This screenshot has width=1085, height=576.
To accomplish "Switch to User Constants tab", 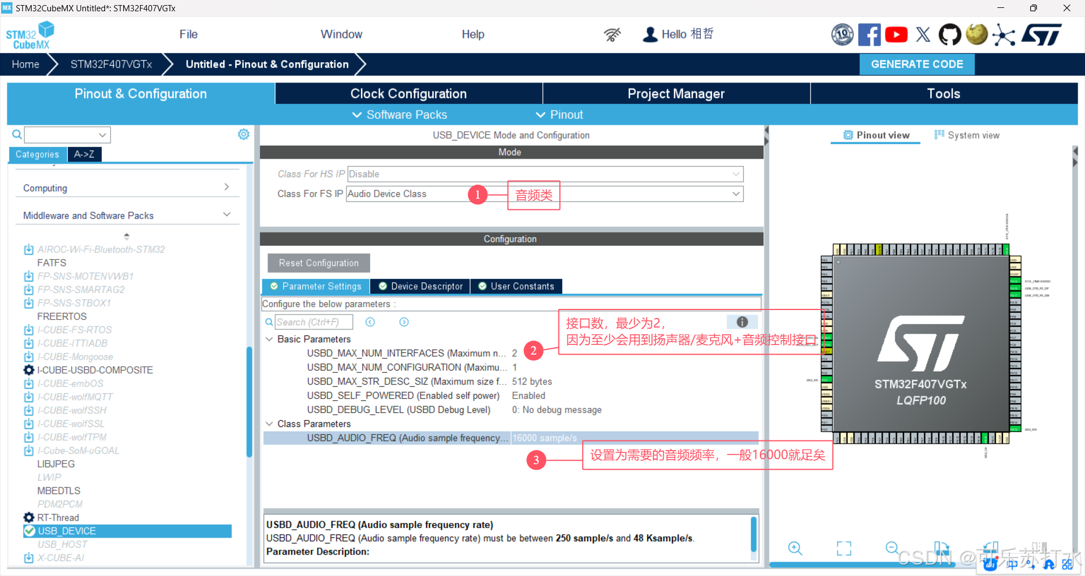I will pyautogui.click(x=517, y=286).
